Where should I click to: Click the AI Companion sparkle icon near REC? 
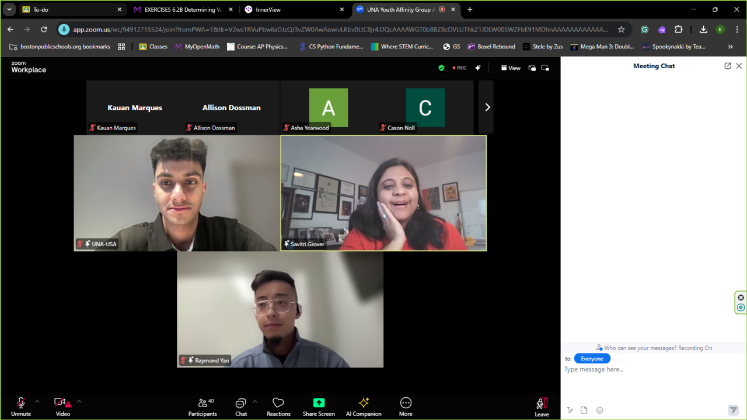tap(478, 68)
